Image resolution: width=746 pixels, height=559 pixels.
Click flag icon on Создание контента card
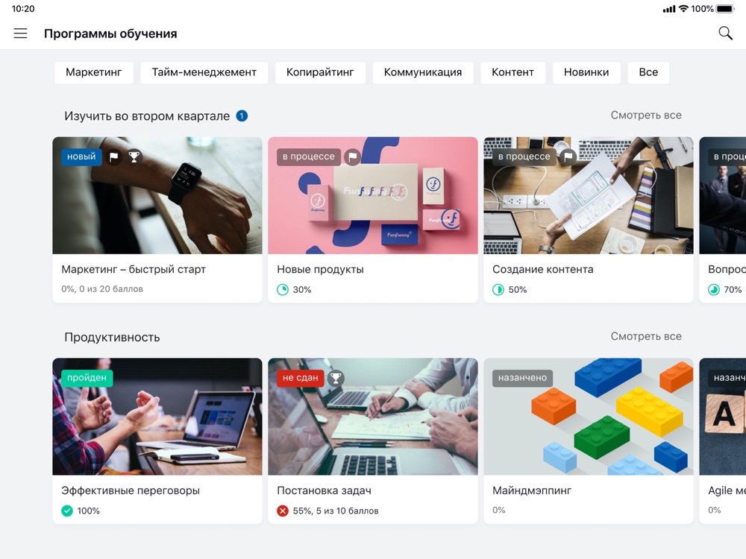click(568, 157)
